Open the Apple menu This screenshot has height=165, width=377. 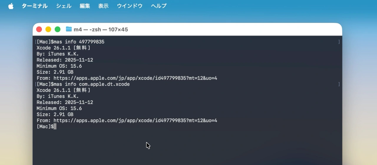pyautogui.click(x=11, y=6)
